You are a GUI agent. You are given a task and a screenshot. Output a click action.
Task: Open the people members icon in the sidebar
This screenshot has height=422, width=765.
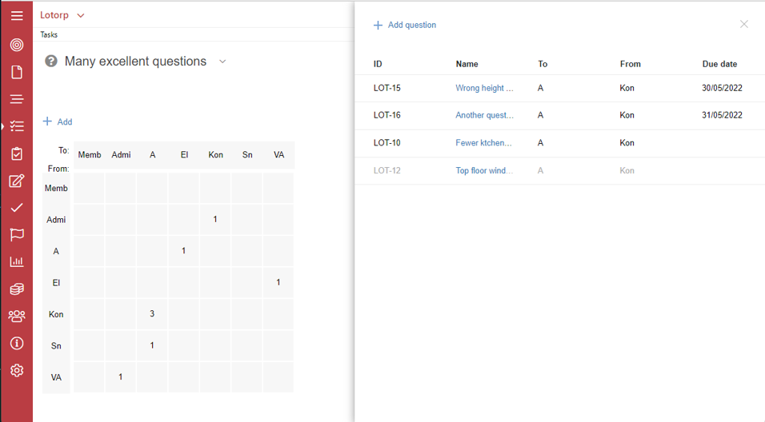[17, 316]
